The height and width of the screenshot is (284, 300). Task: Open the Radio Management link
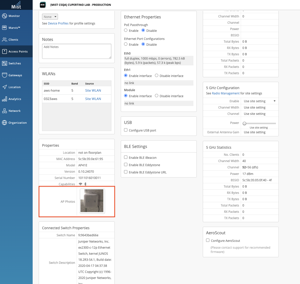226,93
